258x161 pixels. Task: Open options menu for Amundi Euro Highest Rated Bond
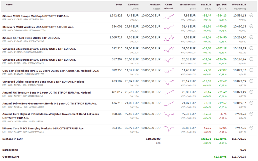251,114
